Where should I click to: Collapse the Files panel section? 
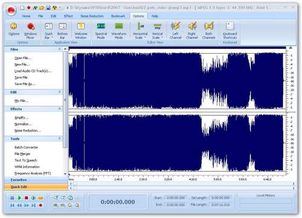tap(60, 49)
